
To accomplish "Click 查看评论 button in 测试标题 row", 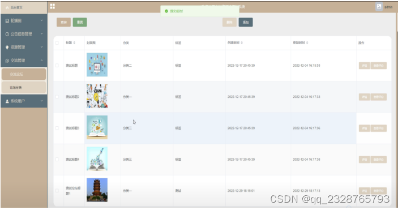I will 378,66.
